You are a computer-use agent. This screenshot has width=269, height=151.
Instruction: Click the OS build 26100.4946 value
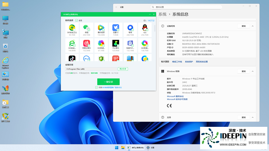[x=187, y=89]
